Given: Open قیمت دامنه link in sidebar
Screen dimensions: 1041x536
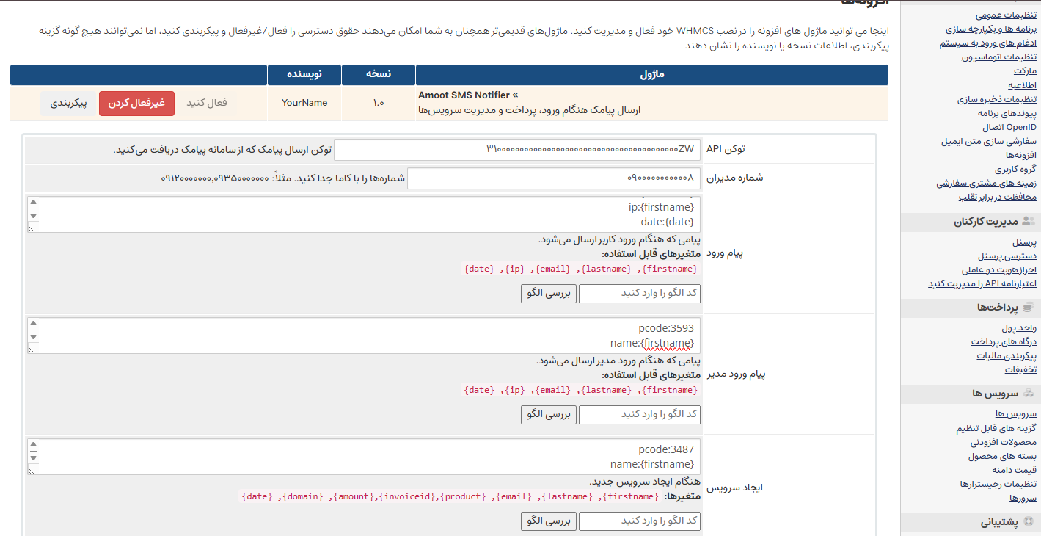Looking at the screenshot, I should [1014, 470].
